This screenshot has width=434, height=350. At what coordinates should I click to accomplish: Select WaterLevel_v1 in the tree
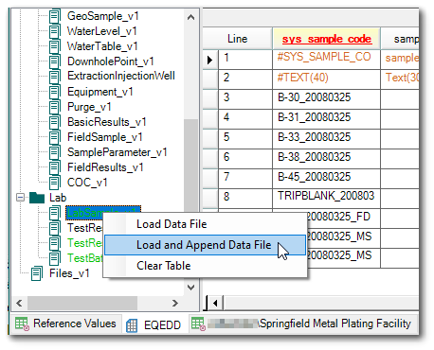point(101,31)
